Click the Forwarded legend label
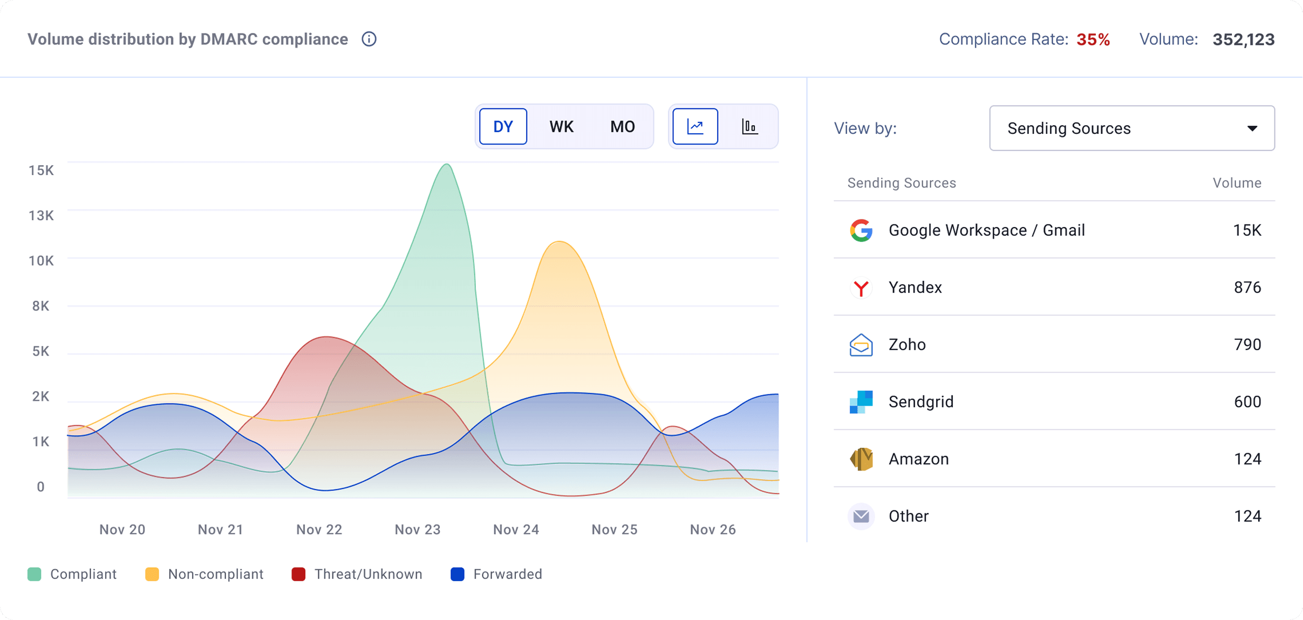The width and height of the screenshot is (1303, 620). point(508,574)
